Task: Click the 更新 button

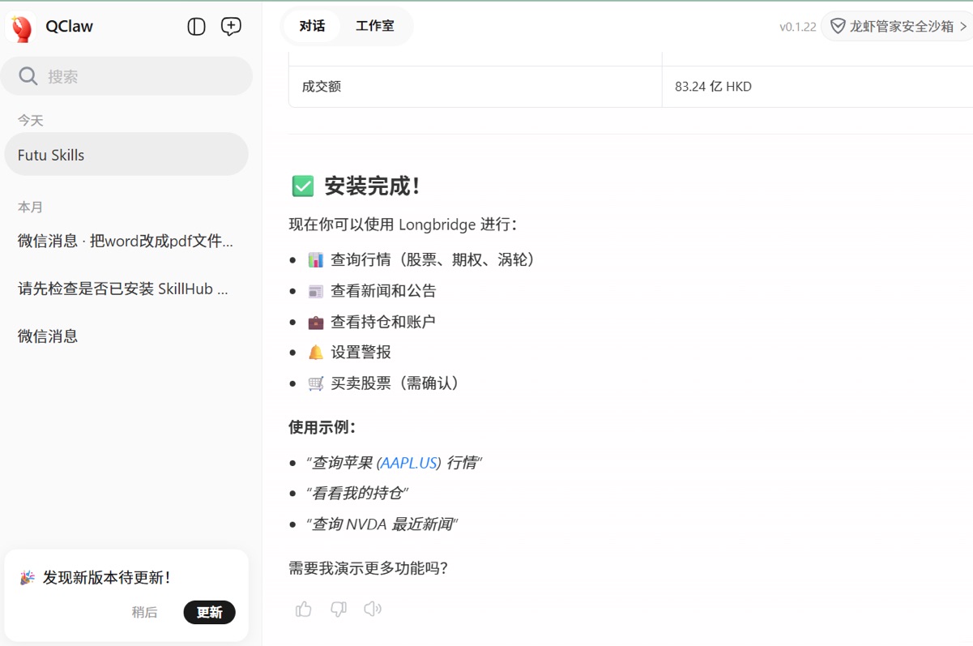Action: pos(209,612)
